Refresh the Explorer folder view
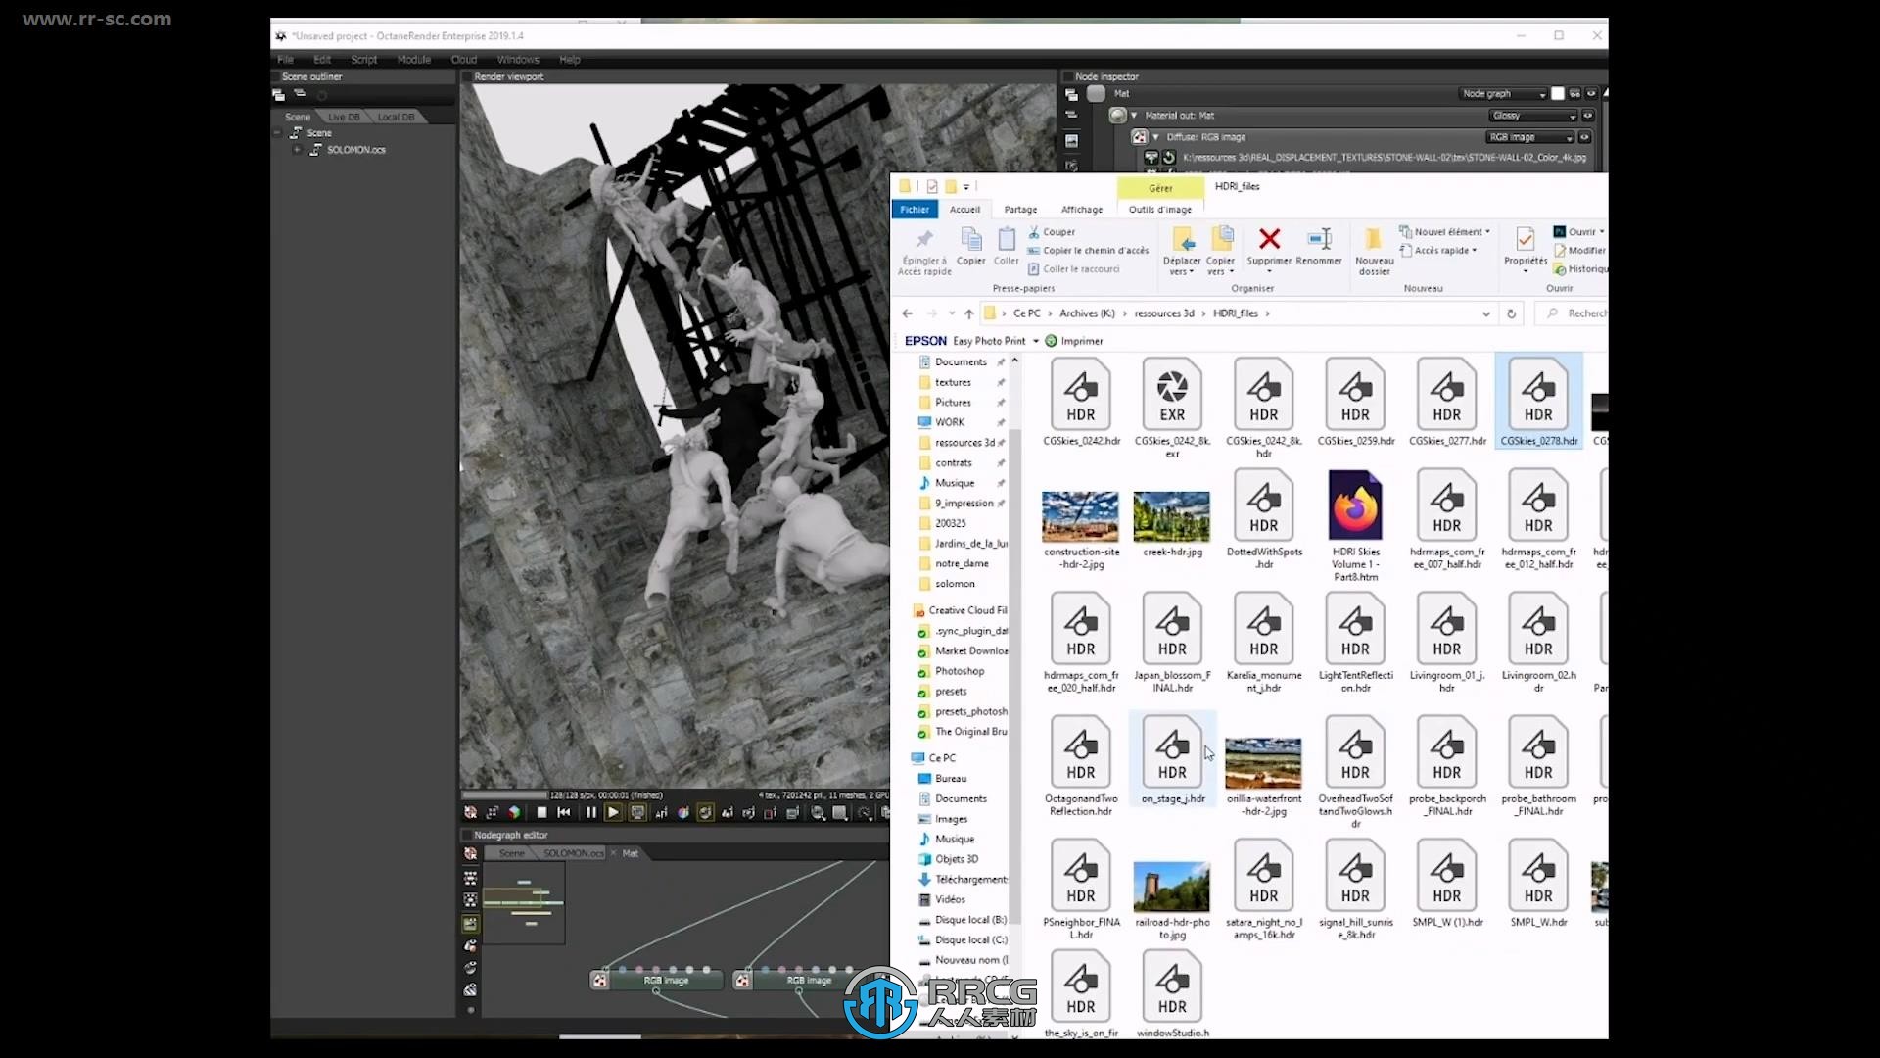The image size is (1880, 1058). [1512, 313]
